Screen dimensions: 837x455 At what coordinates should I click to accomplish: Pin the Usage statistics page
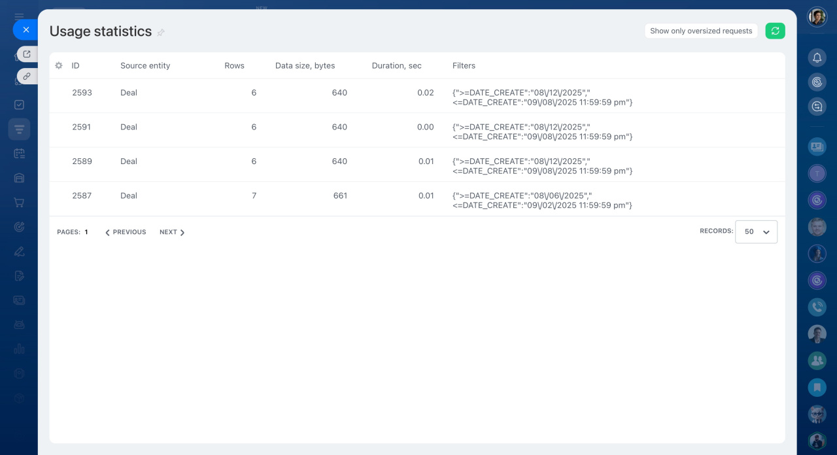point(161,33)
